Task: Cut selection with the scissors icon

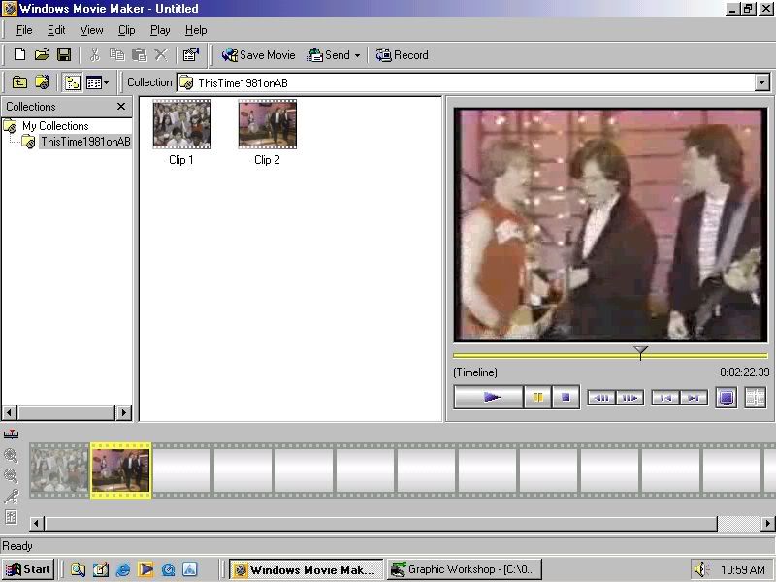Action: click(x=94, y=54)
